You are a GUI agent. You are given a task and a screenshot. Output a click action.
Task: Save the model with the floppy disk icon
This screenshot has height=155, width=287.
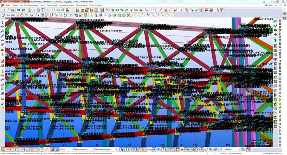13,10
